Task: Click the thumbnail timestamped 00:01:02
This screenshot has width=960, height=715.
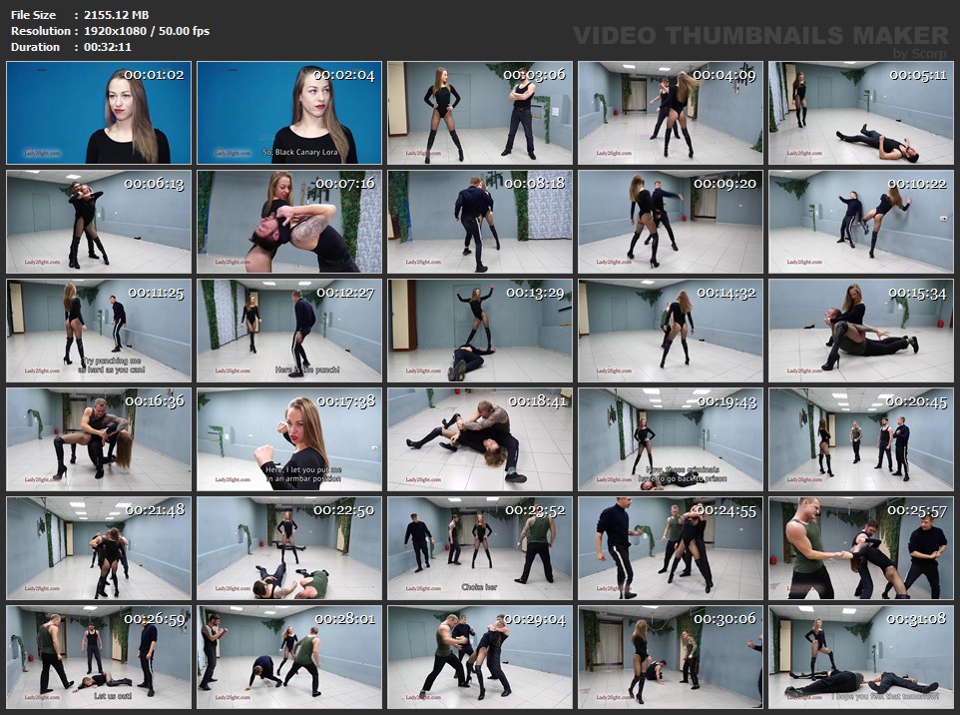Action: click(98, 113)
